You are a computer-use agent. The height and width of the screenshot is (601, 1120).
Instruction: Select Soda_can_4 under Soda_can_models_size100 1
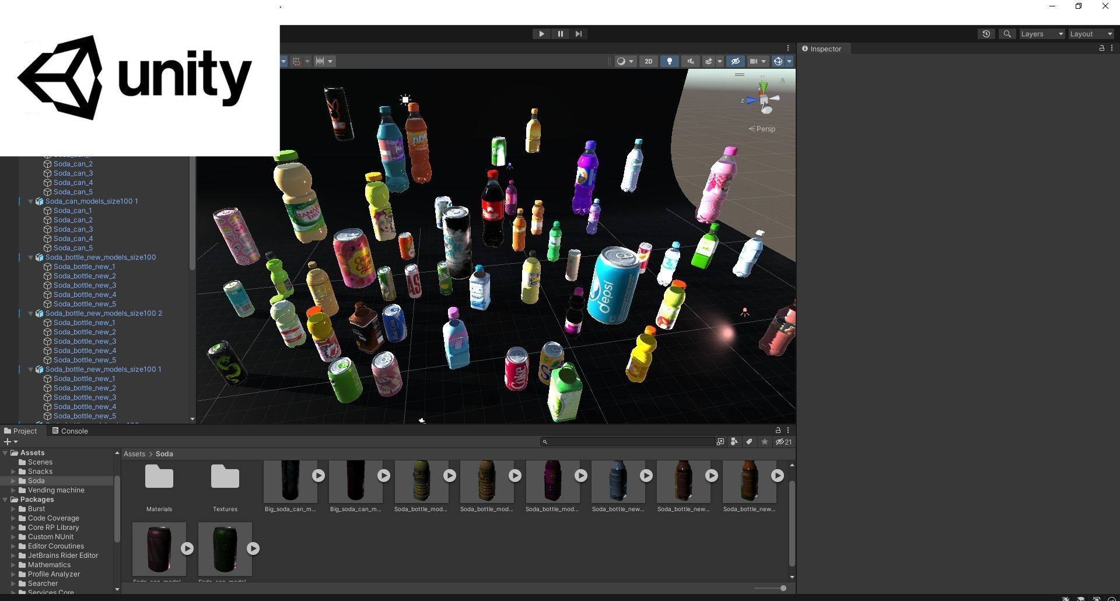pyautogui.click(x=73, y=239)
